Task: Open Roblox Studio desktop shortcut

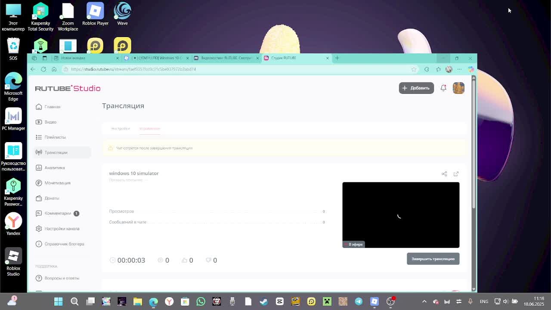Action: pos(13,262)
